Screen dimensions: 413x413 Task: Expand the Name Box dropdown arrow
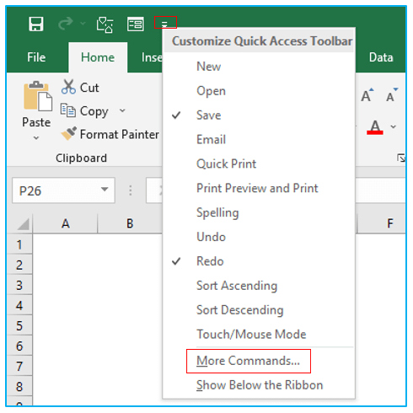click(x=105, y=190)
